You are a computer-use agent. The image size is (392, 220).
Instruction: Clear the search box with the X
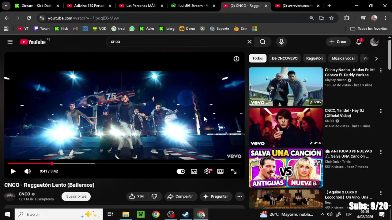click(x=250, y=42)
